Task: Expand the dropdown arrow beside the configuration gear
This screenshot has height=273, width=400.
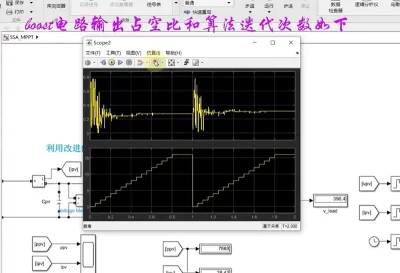Action: [95, 63]
